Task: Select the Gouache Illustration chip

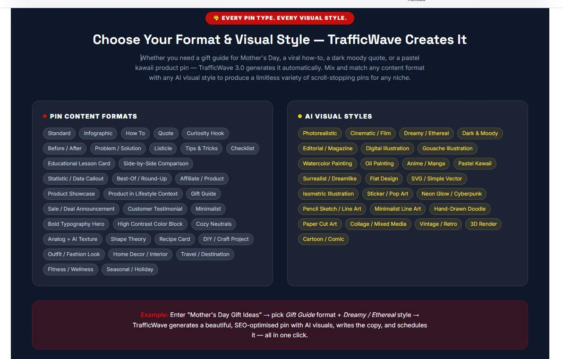Action: click(x=447, y=148)
